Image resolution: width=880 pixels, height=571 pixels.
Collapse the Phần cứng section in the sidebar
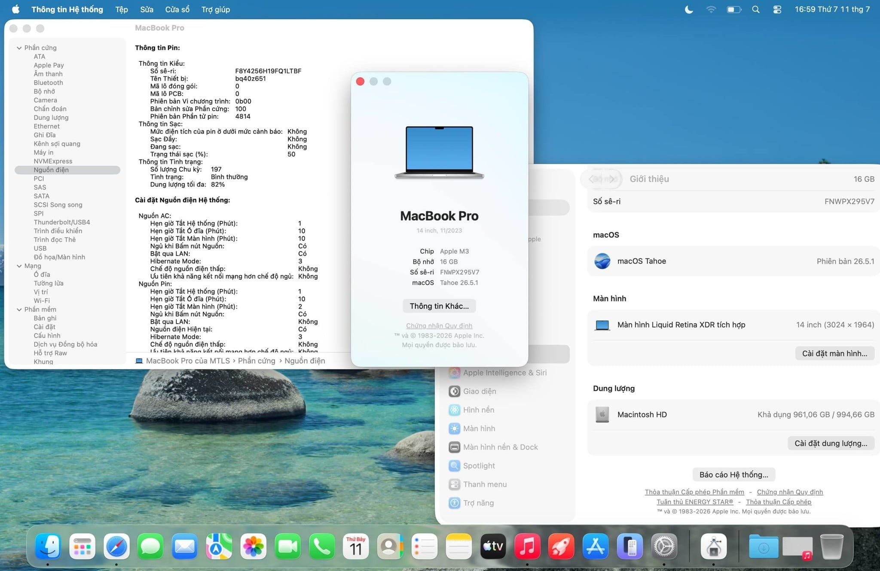click(x=19, y=48)
